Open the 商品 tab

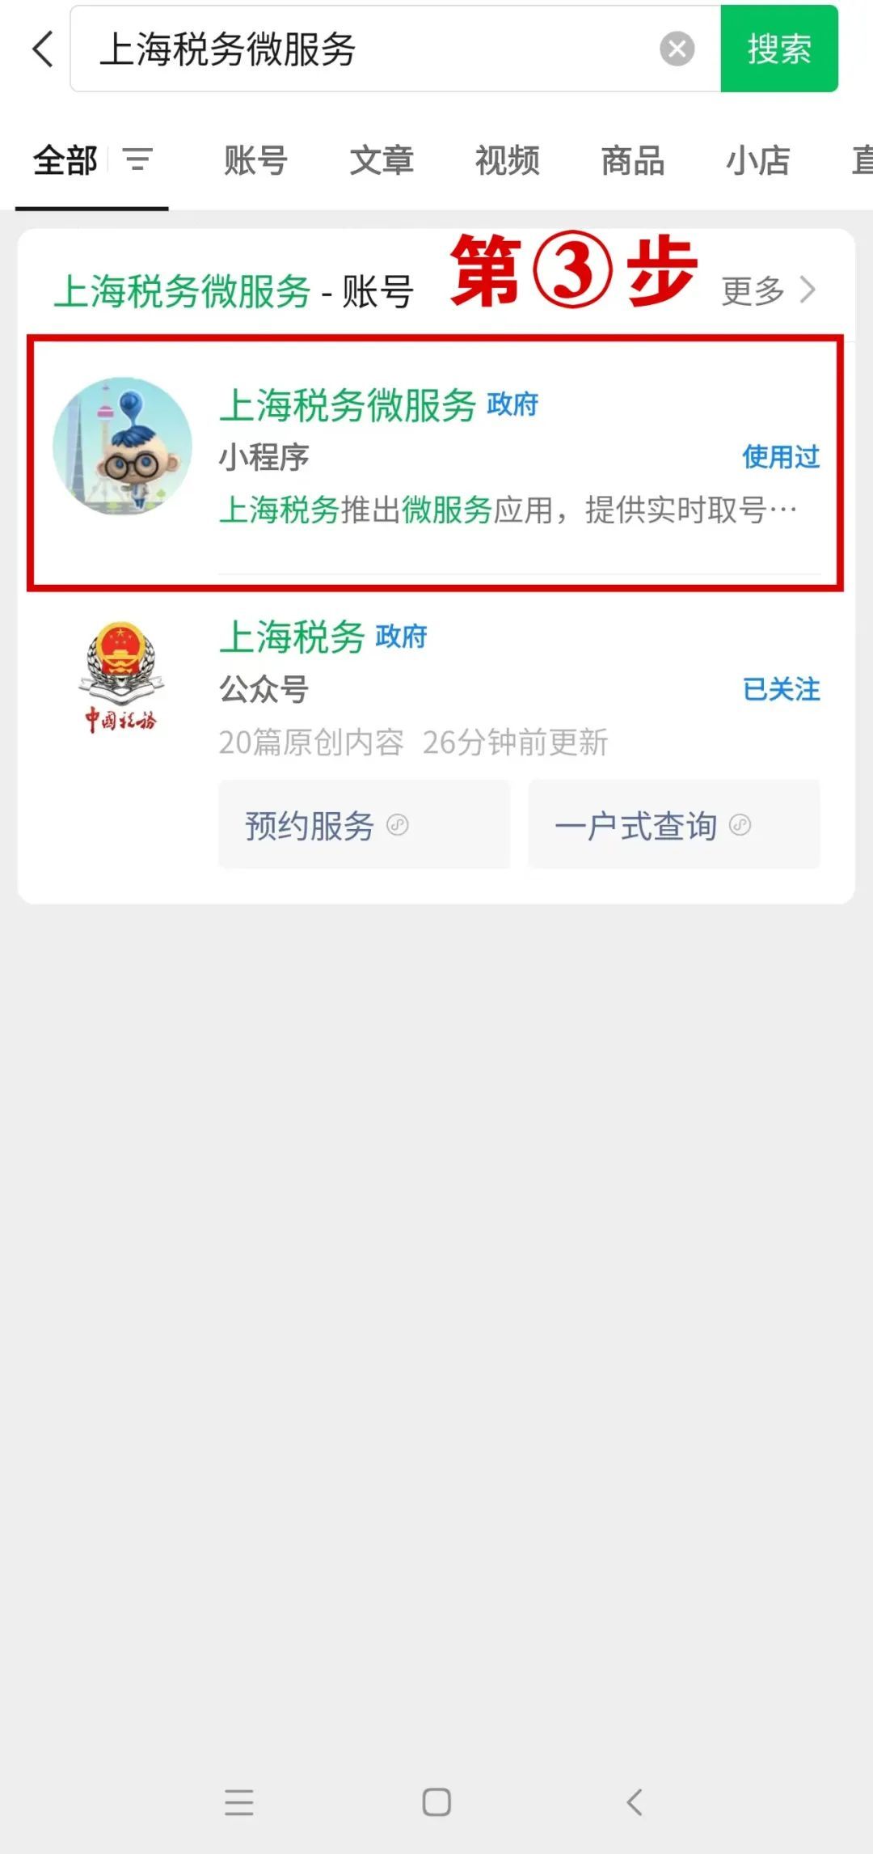tap(633, 160)
